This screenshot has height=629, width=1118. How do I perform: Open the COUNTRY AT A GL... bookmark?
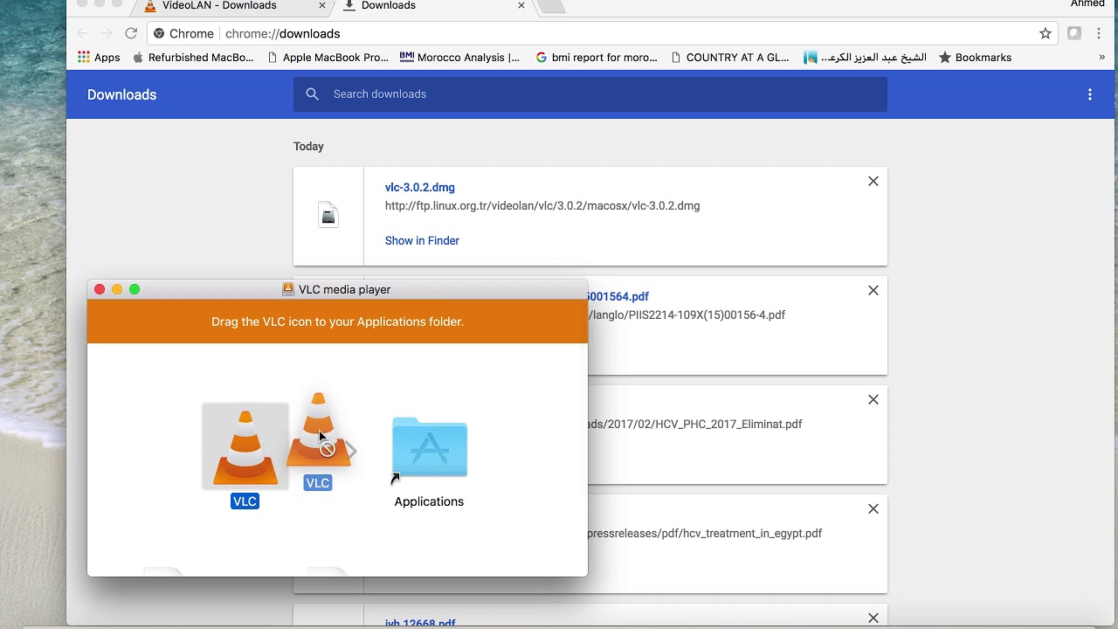(x=730, y=58)
